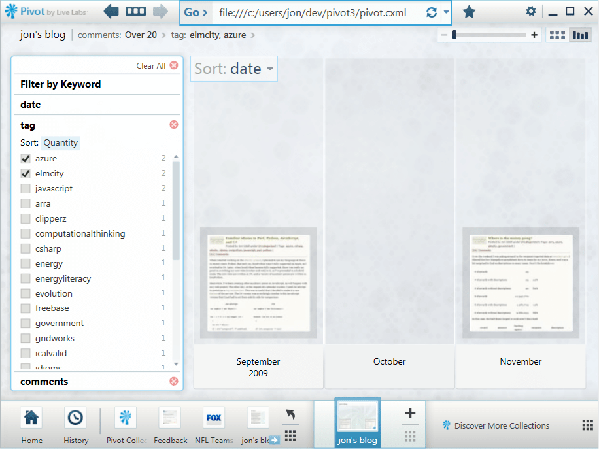Check the clipperz tag
Viewport: 599px width, 449px height.
pos(26,218)
